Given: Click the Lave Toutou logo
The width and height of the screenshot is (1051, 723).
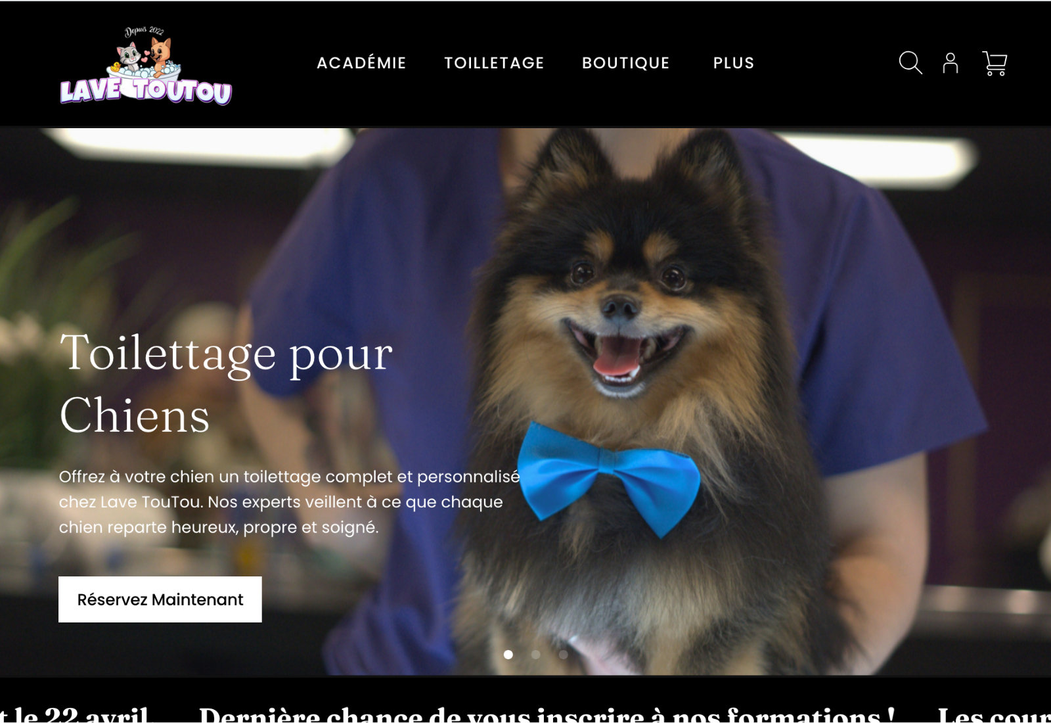Looking at the screenshot, I should pos(146,65).
